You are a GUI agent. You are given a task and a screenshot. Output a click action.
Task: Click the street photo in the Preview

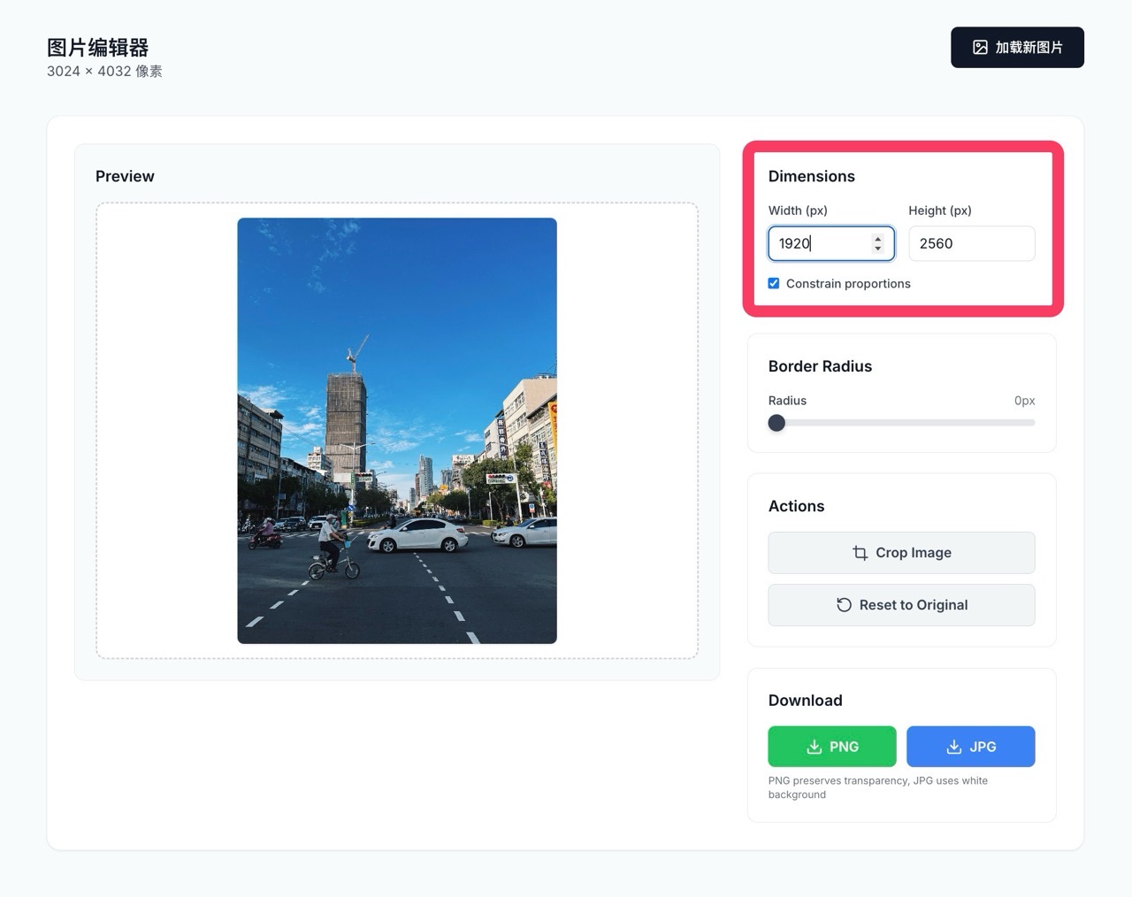coord(397,431)
